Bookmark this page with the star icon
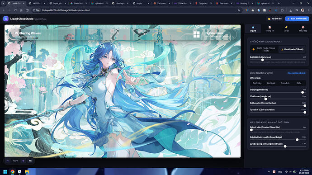The width and height of the screenshot is (312, 175). pos(239,10)
